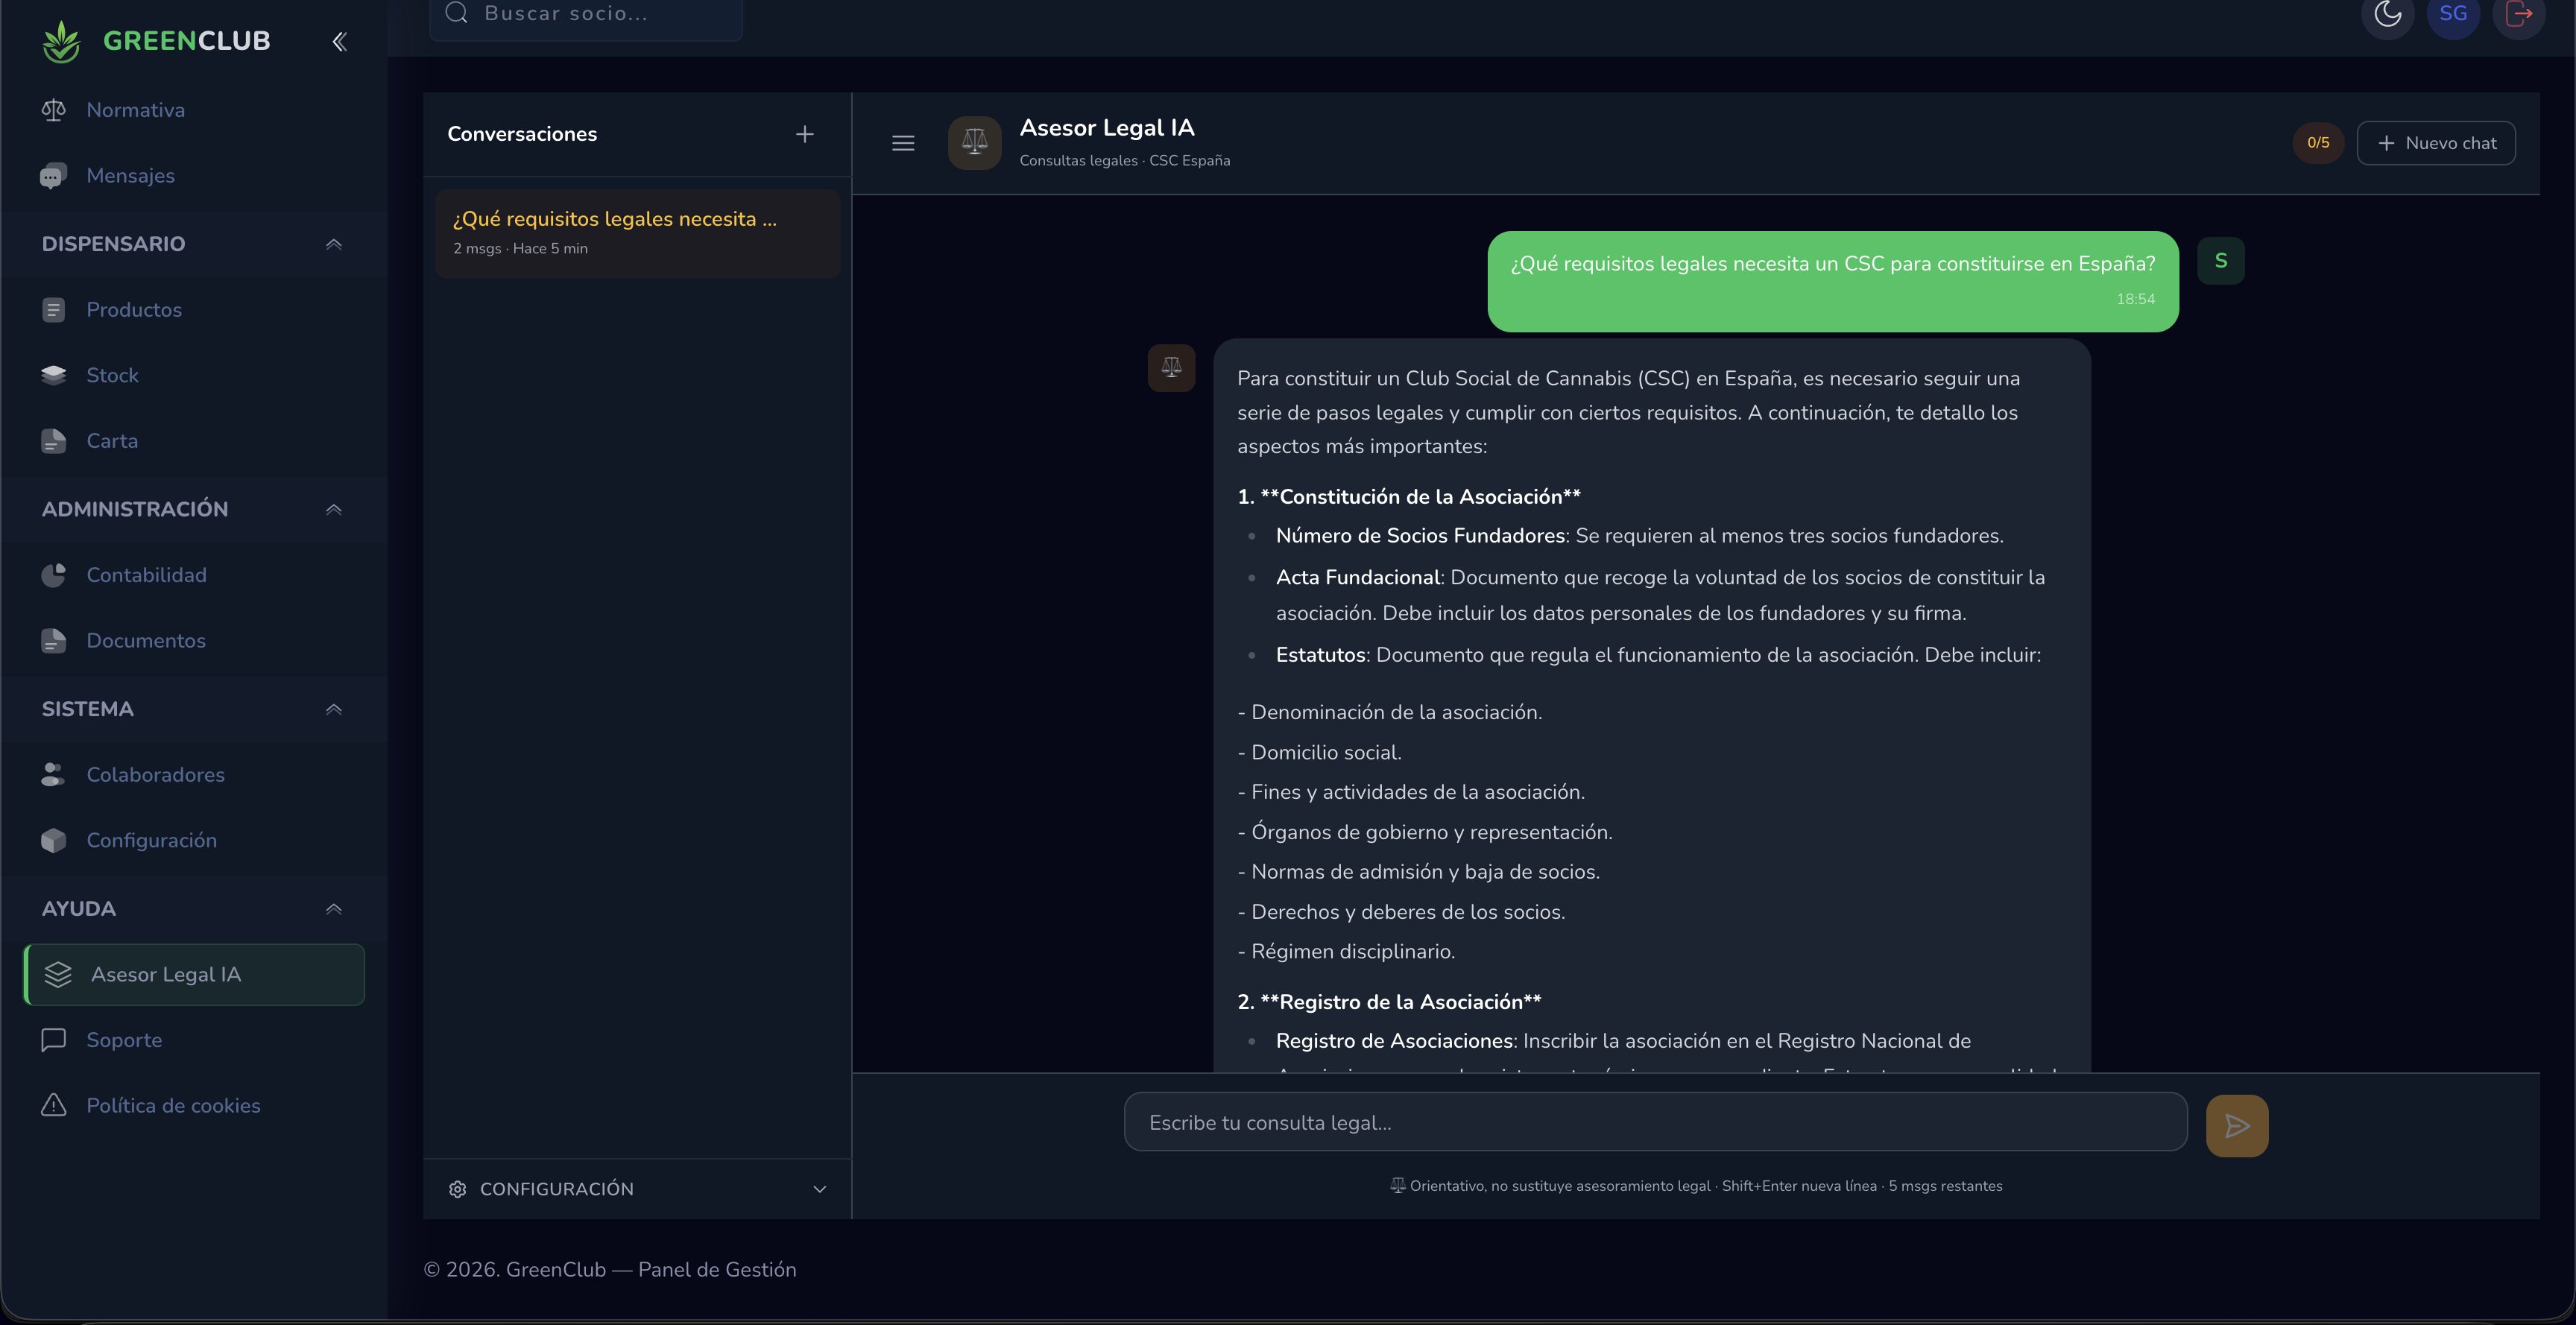Open the chat hamburger menu icon
Screen dimensions: 2576x1325
903,143
